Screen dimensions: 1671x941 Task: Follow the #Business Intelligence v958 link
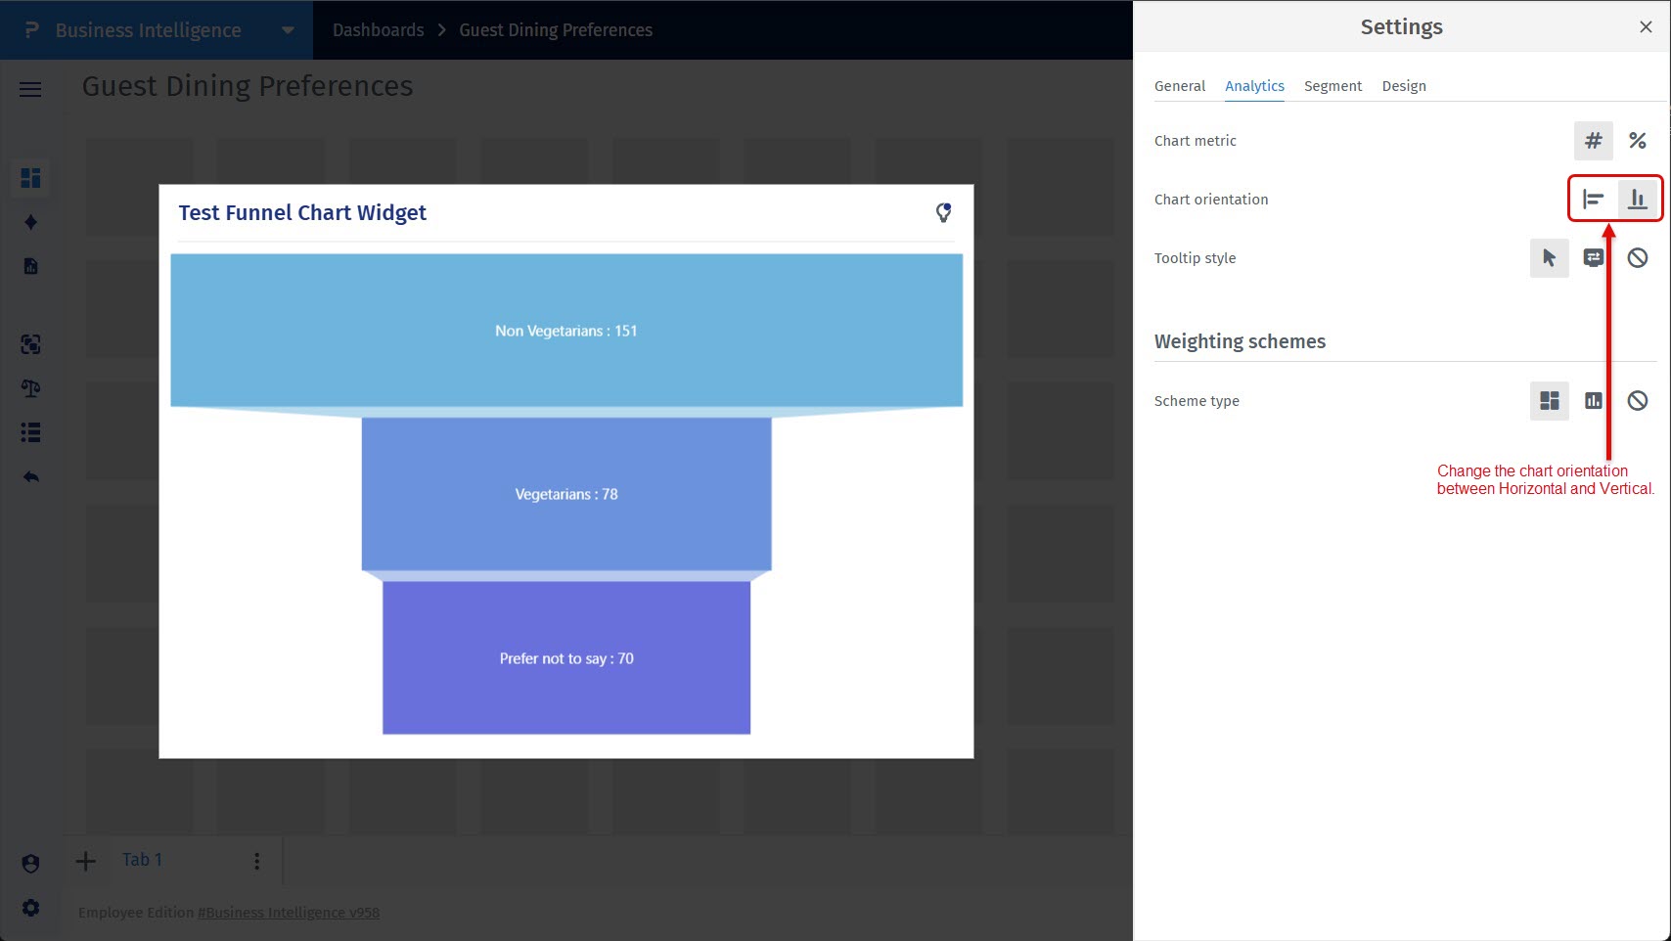[x=289, y=912]
